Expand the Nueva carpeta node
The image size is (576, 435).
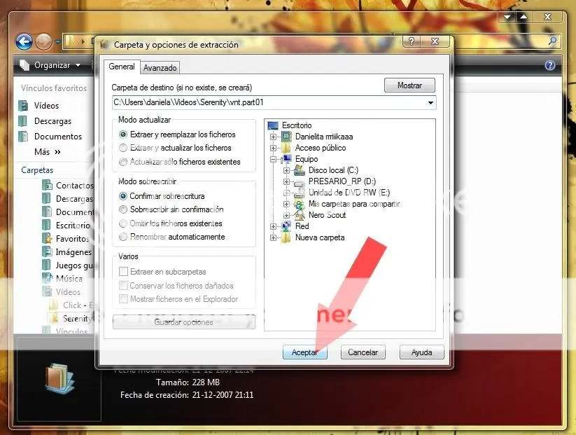(x=273, y=238)
